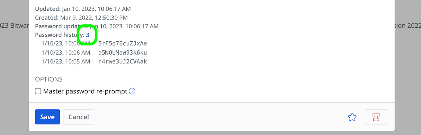This screenshot has height=135, width=421.
Task: Delete the item using red trash icon
Action: point(376,117)
